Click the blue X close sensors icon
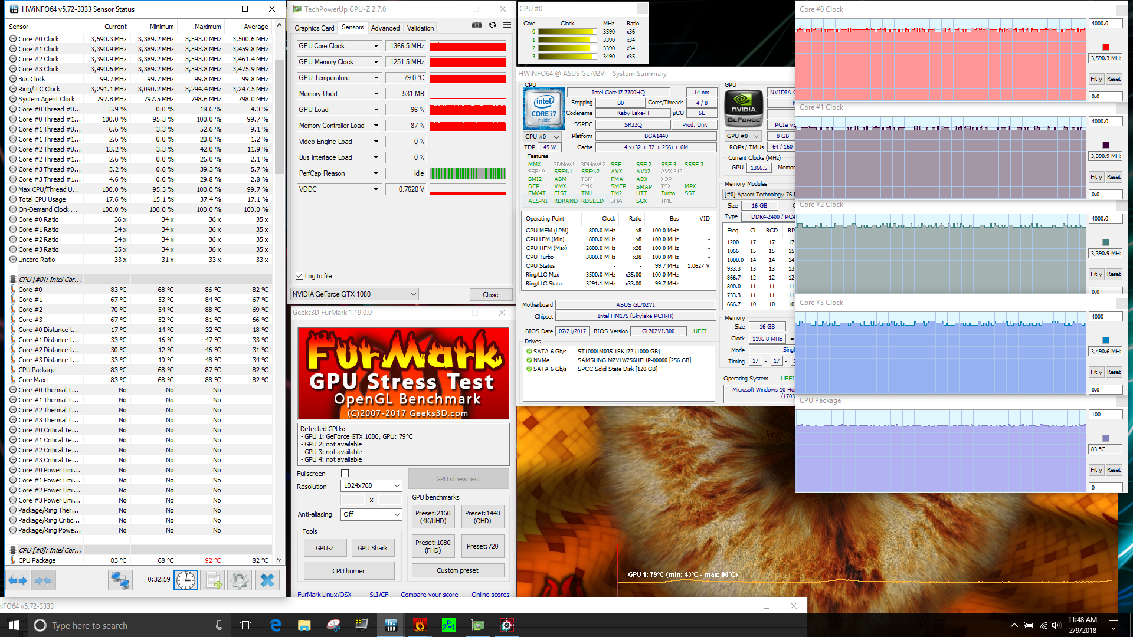 click(x=267, y=580)
